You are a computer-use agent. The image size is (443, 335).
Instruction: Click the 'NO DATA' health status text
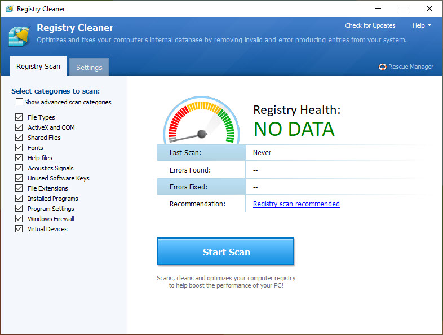(294, 129)
